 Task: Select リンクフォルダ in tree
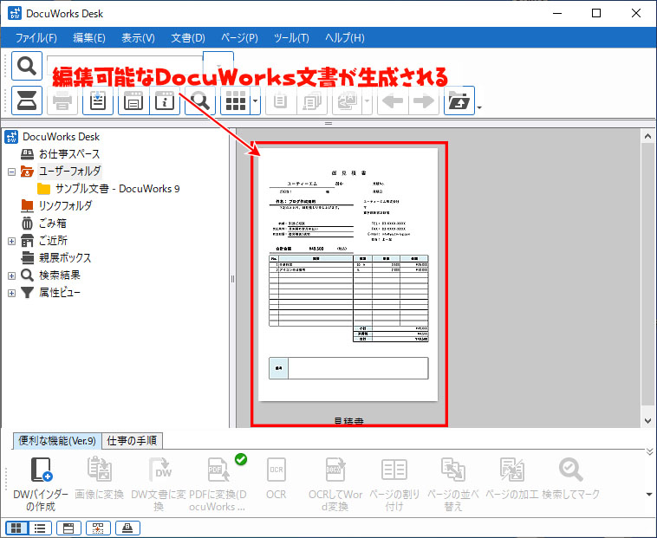pos(65,206)
